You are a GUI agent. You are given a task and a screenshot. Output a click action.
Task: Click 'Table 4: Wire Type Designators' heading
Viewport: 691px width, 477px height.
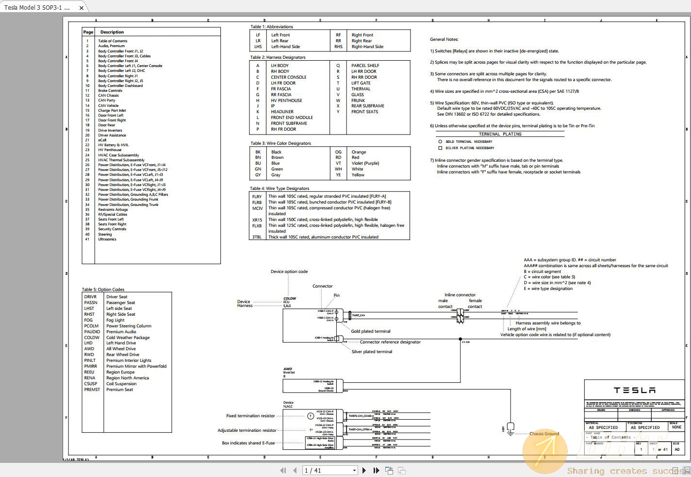[280, 188]
